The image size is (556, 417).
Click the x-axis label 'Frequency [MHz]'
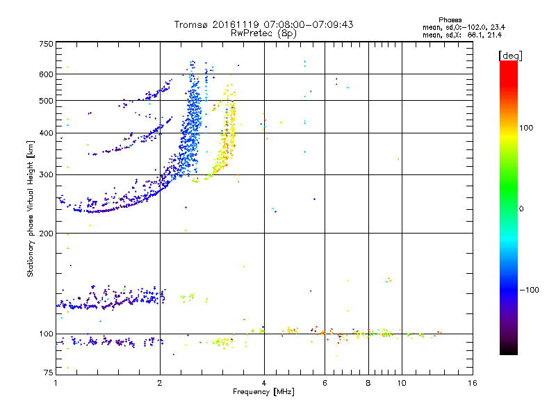pyautogui.click(x=263, y=392)
